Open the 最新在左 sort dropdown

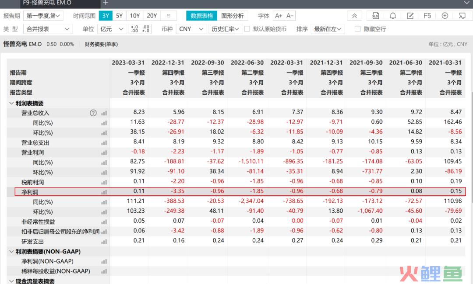pos(328,29)
